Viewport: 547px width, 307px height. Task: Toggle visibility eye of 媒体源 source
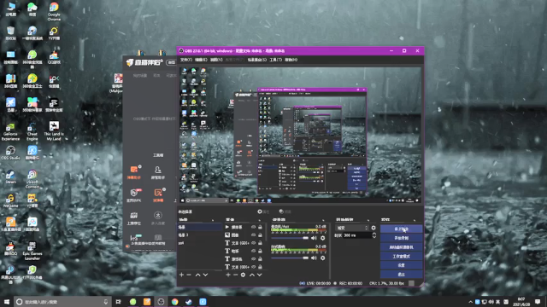(254, 227)
